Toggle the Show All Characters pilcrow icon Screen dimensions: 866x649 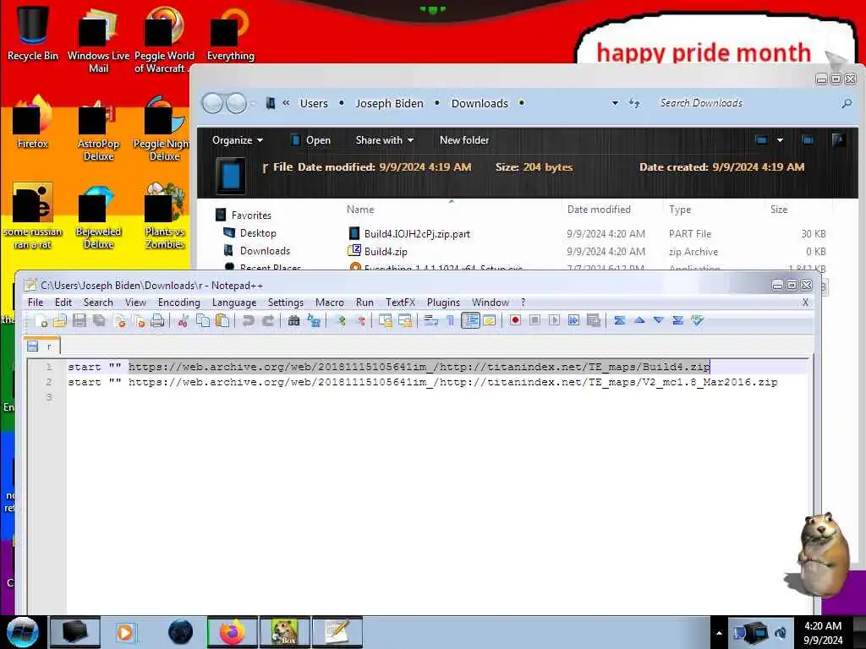coord(450,320)
